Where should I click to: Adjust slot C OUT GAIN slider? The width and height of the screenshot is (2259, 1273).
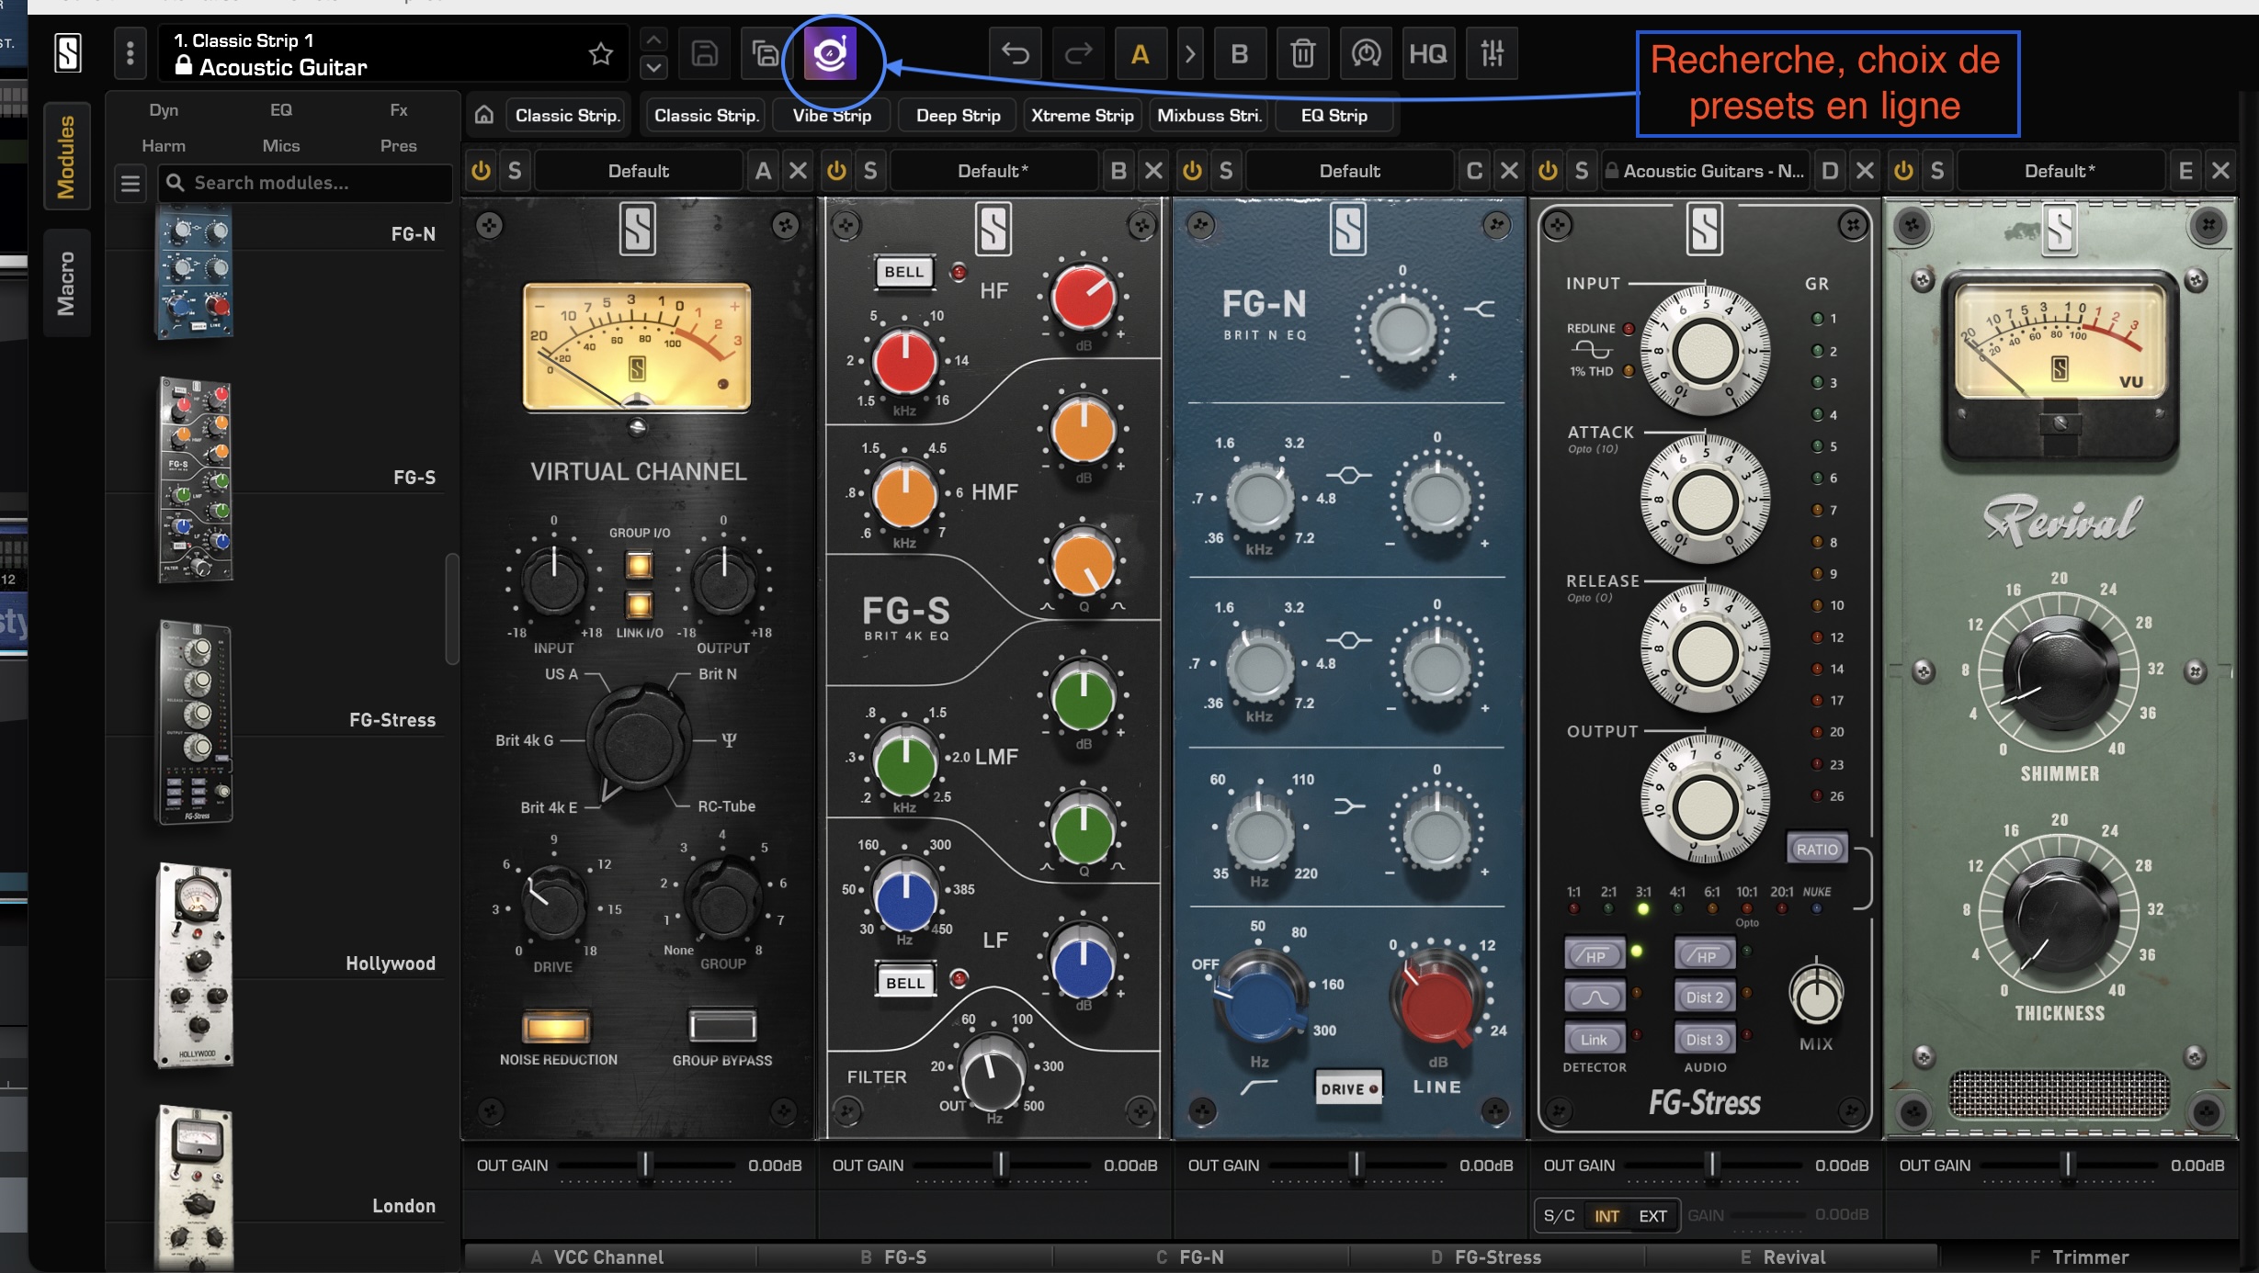click(1357, 1166)
